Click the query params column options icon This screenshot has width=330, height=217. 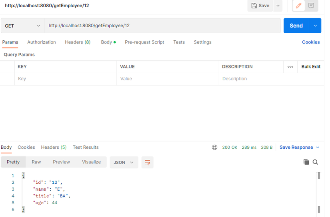[290, 67]
